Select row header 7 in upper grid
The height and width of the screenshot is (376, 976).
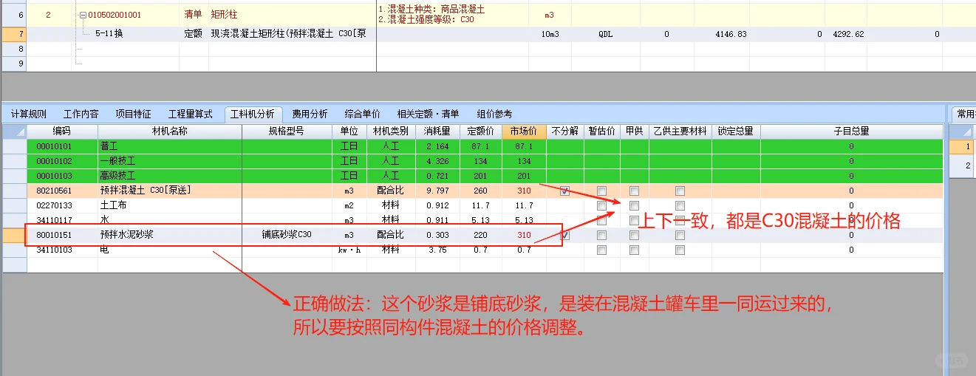tap(14, 34)
